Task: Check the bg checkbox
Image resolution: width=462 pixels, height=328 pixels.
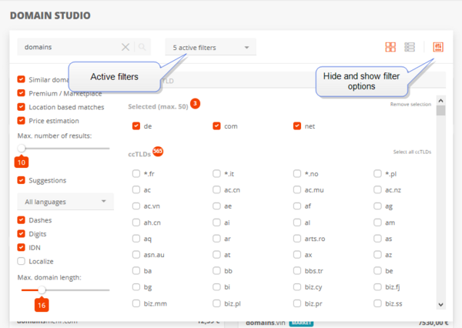Action: click(x=136, y=286)
